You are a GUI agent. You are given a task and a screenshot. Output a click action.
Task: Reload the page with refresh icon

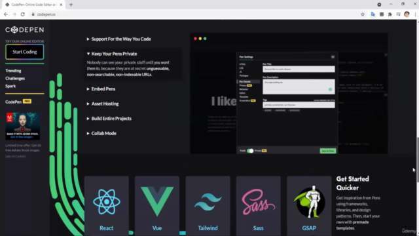(22, 14)
